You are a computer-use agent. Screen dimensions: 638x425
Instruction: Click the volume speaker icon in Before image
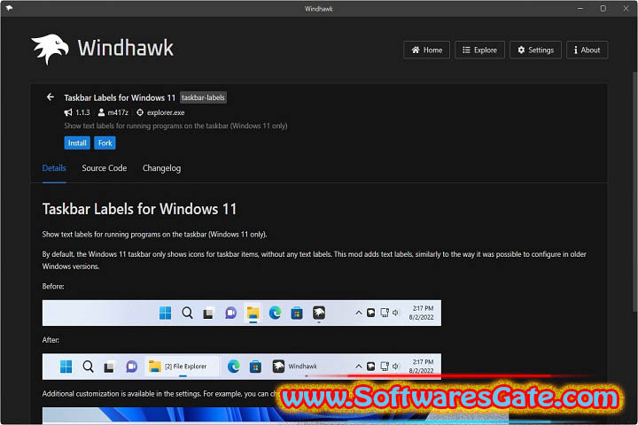coord(395,313)
